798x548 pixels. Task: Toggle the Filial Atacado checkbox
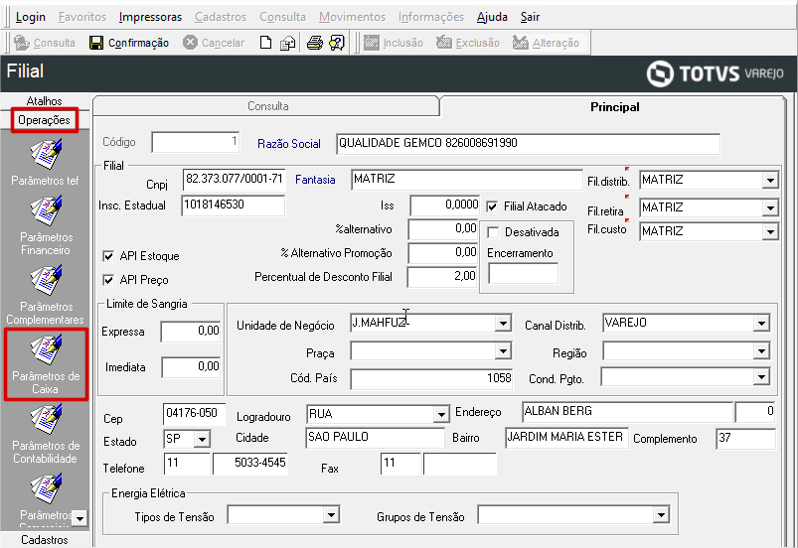492,206
